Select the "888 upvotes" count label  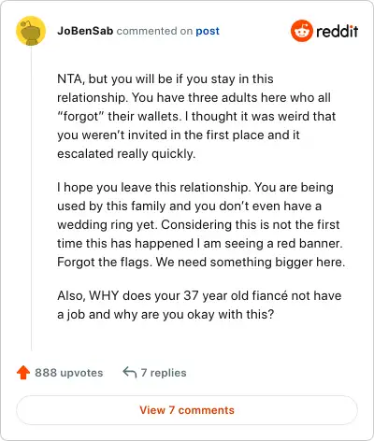(69, 373)
